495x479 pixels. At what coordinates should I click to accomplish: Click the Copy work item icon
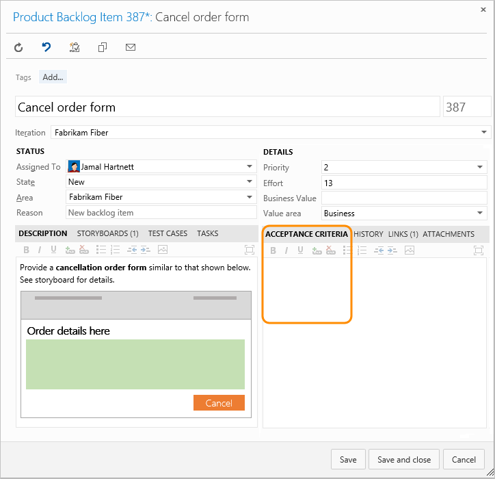(x=103, y=47)
